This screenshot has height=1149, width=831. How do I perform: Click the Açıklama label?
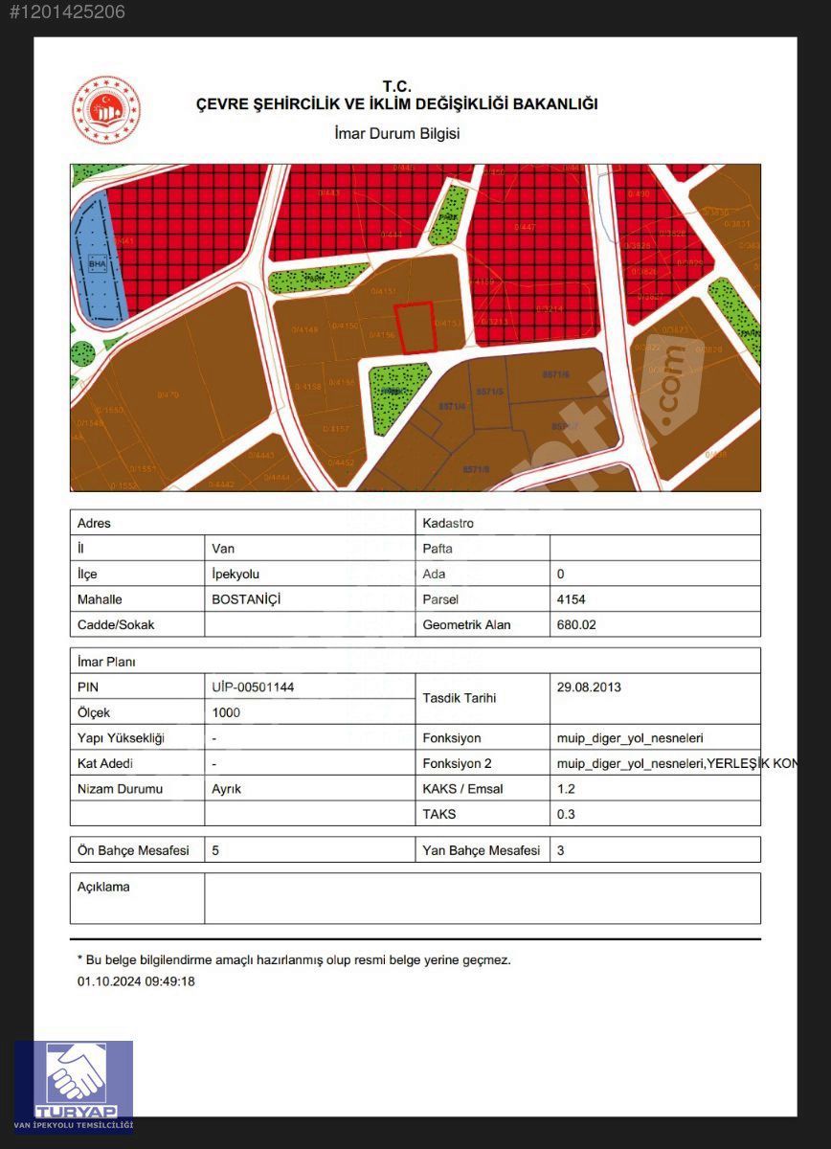[103, 887]
